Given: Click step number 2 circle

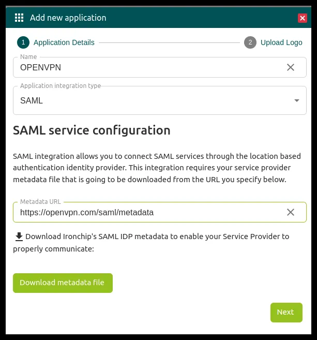Looking at the screenshot, I should 250,42.
